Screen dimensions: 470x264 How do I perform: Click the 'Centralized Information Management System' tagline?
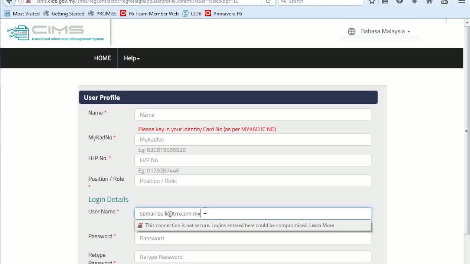coord(68,39)
